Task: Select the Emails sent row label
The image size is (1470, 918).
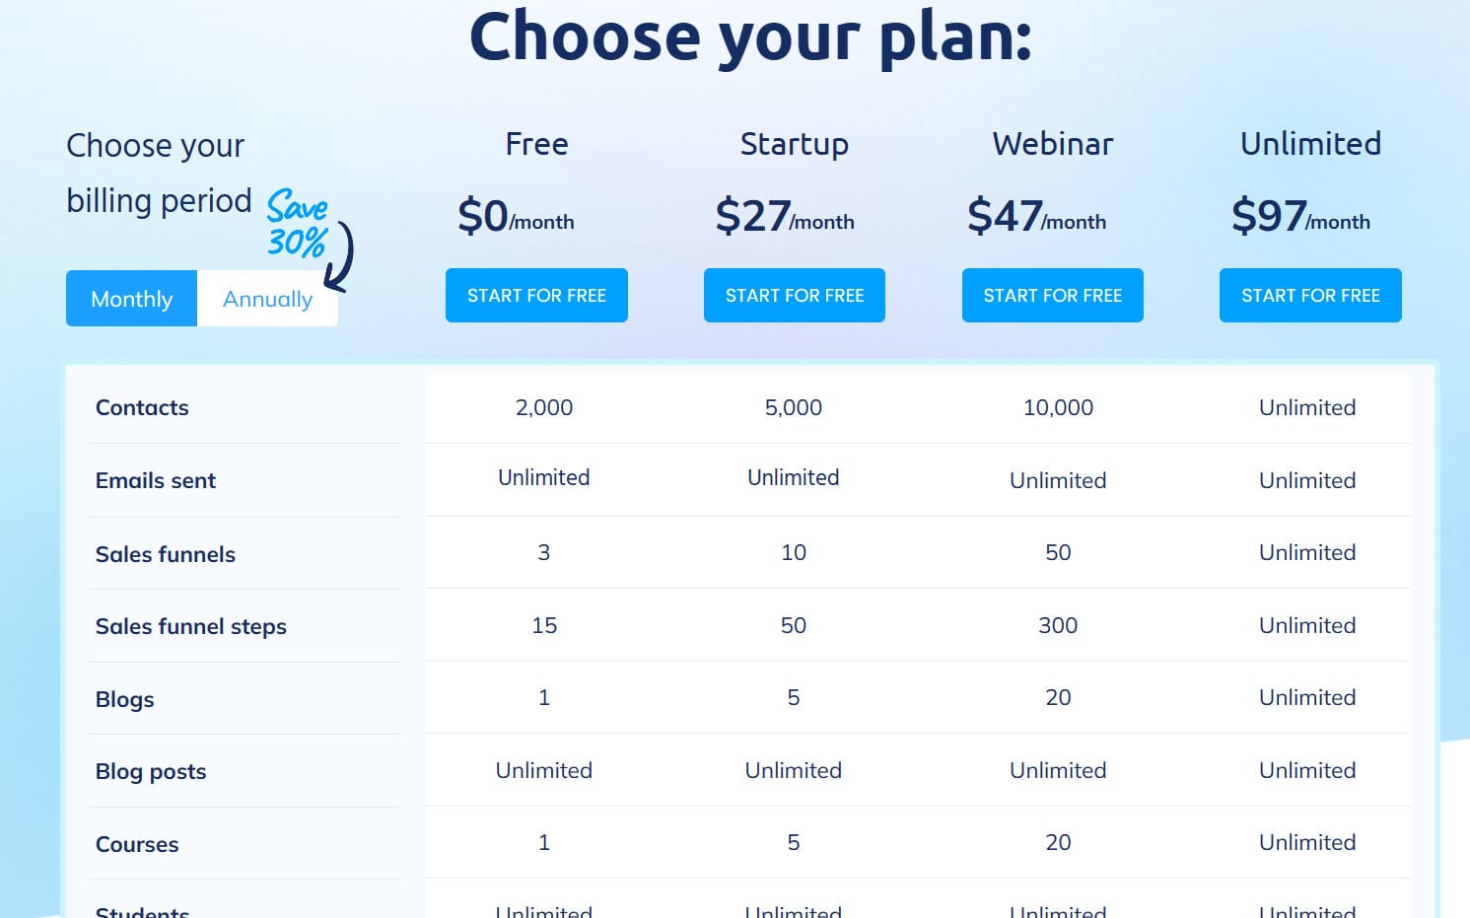Action: (x=156, y=480)
